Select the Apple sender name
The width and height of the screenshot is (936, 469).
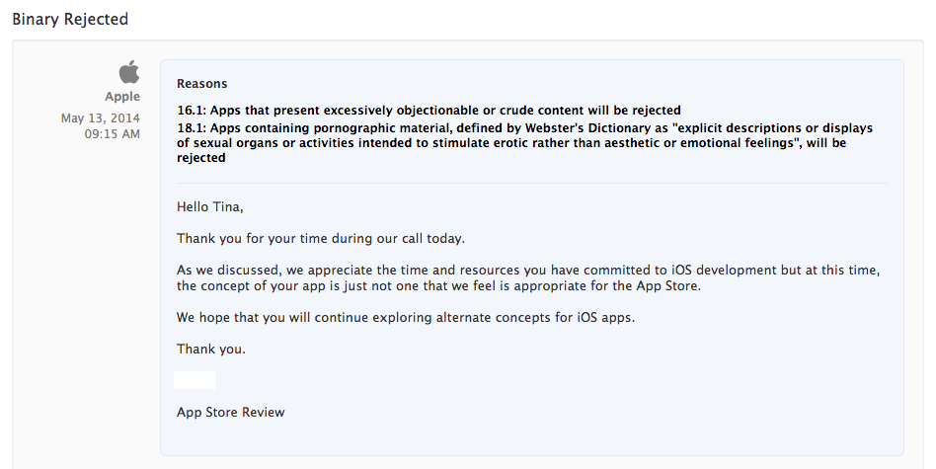coord(122,97)
